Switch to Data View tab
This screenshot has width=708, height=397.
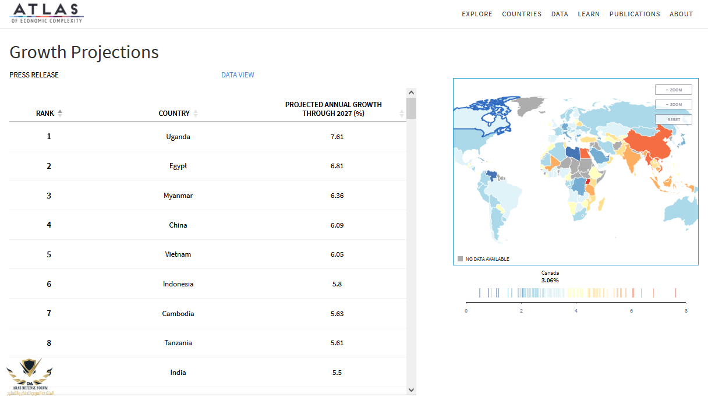click(238, 75)
